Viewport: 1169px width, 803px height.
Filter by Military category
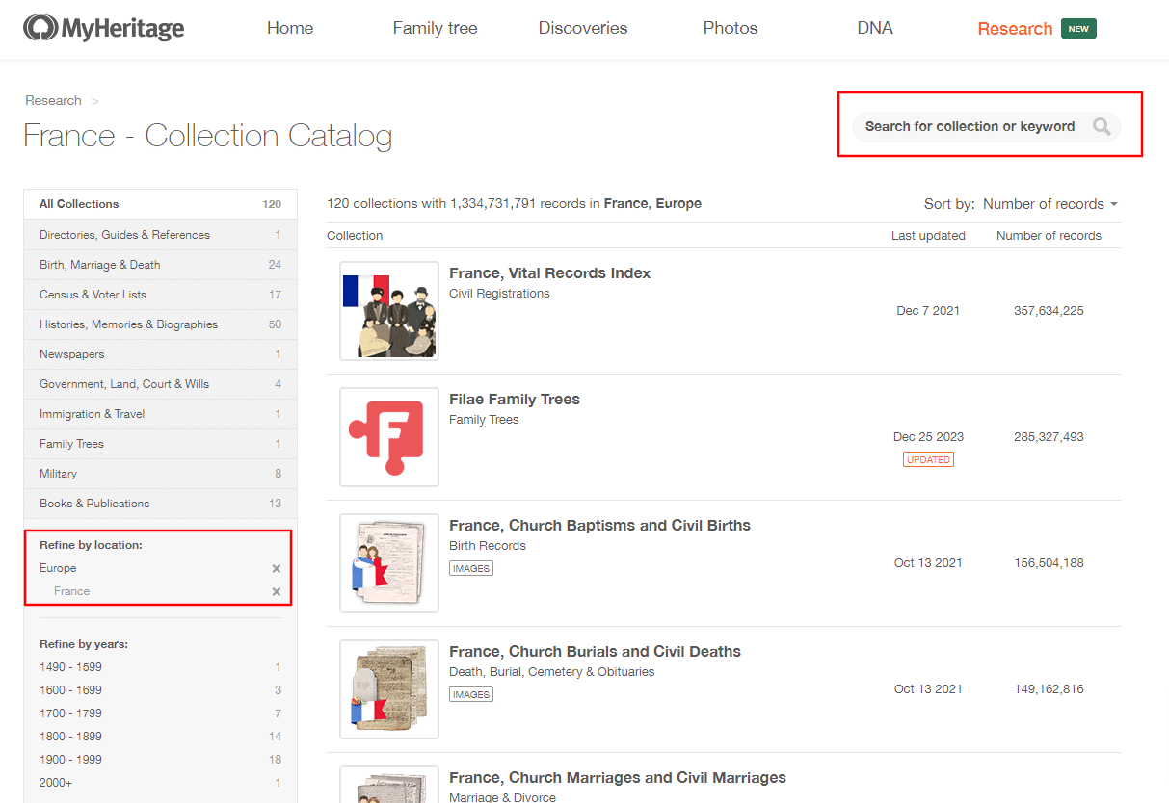160,474
